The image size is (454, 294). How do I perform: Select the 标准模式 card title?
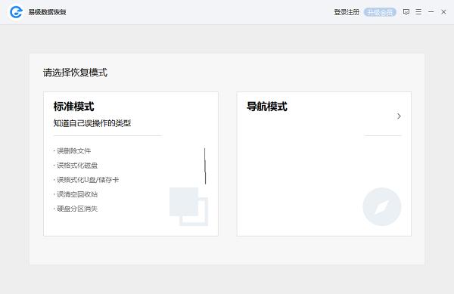coord(74,107)
